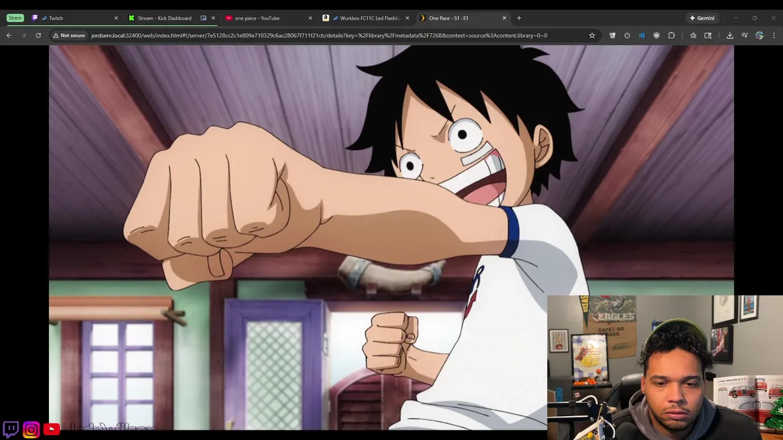Collapse the Strem tab group label
This screenshot has width=783, height=440.
click(15, 18)
